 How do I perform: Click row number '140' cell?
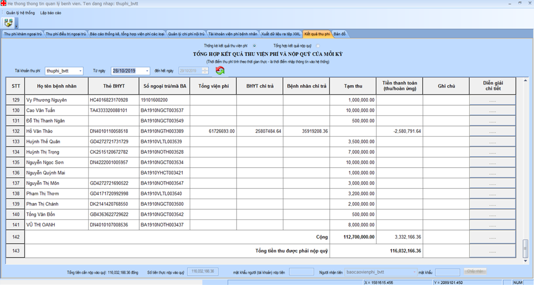[16, 215]
